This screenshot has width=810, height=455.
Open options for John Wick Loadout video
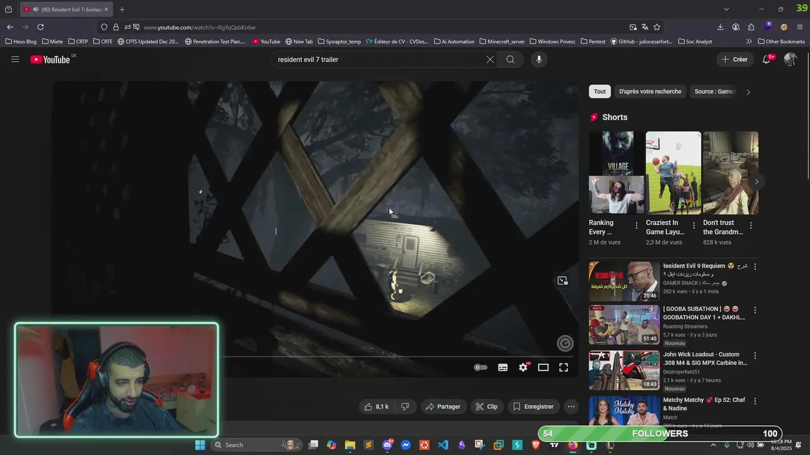(x=755, y=356)
